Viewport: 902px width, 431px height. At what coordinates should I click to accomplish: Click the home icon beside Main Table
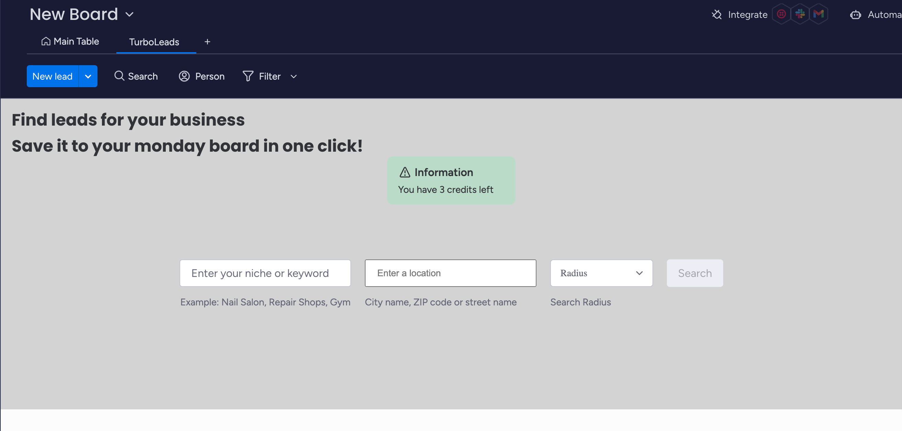46,41
